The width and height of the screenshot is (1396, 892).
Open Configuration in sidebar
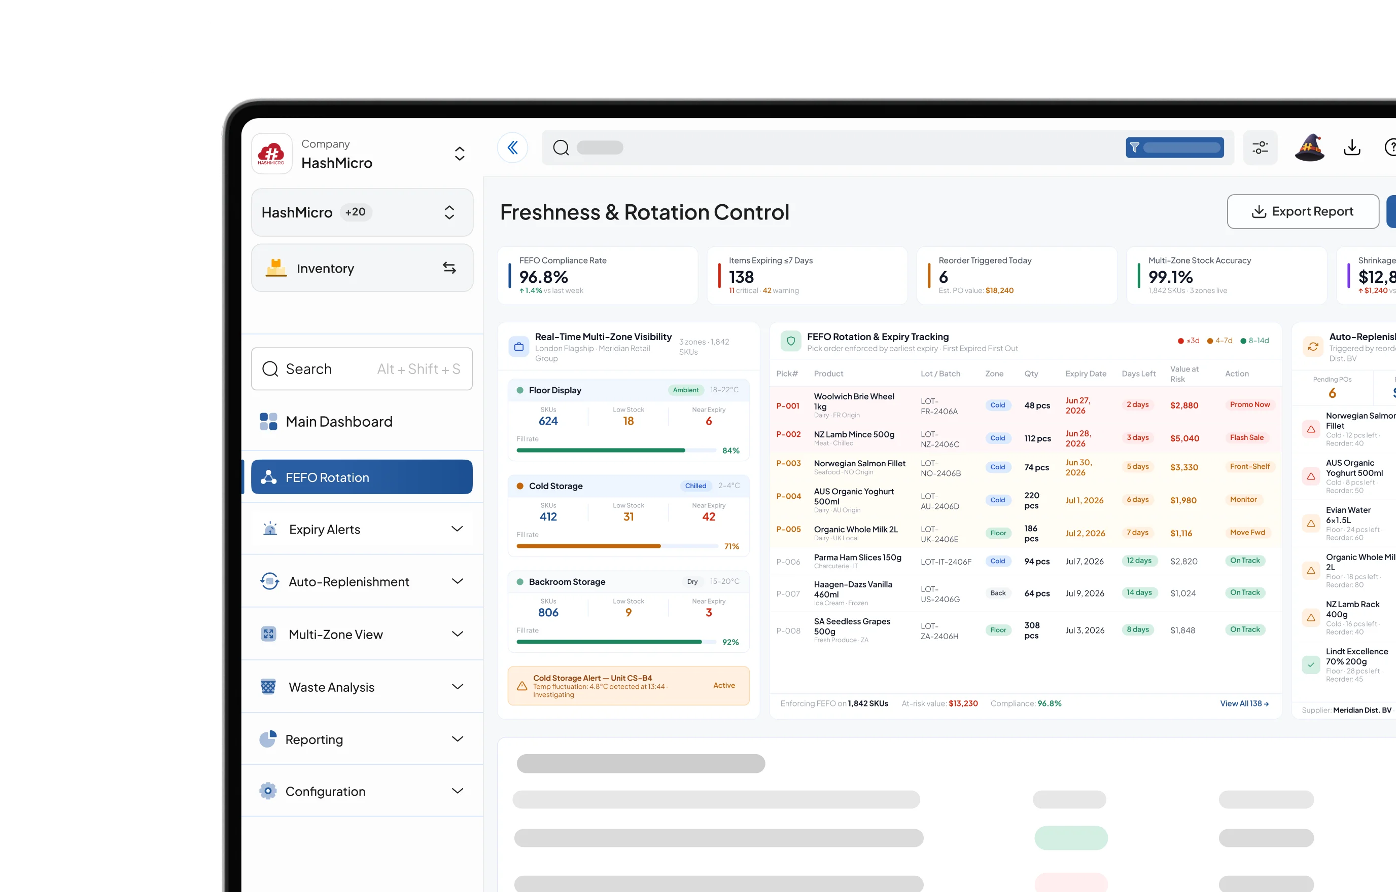click(362, 791)
